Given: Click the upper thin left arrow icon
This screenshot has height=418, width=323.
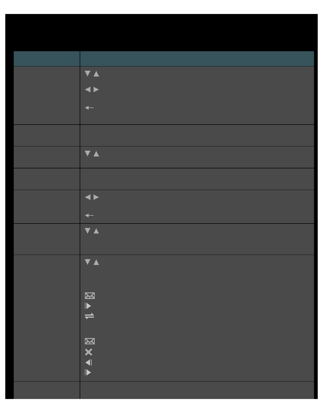Looking at the screenshot, I should pos(89,108).
